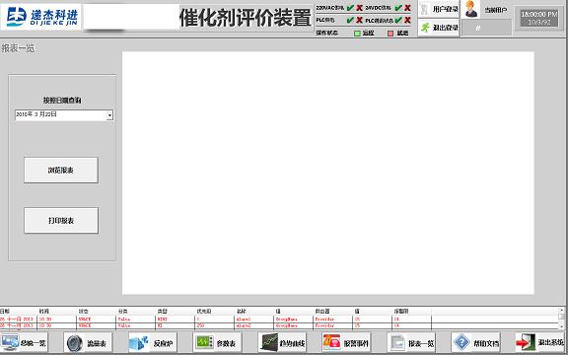Open the 报警事件 alarm events page
This screenshot has height=355, width=568.
tap(346, 342)
